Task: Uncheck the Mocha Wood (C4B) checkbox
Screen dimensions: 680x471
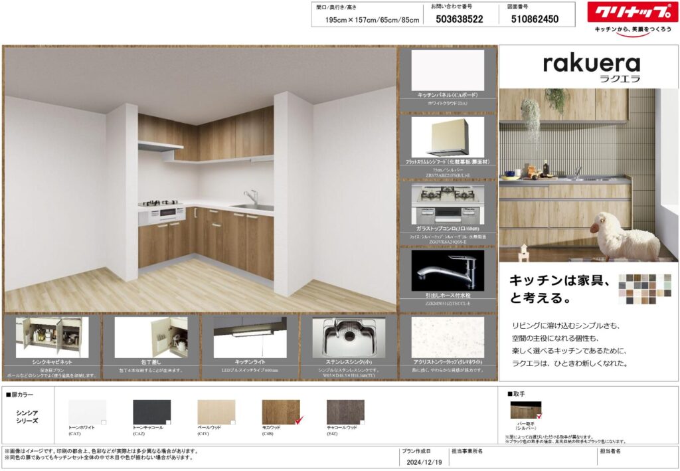Action: (299, 420)
